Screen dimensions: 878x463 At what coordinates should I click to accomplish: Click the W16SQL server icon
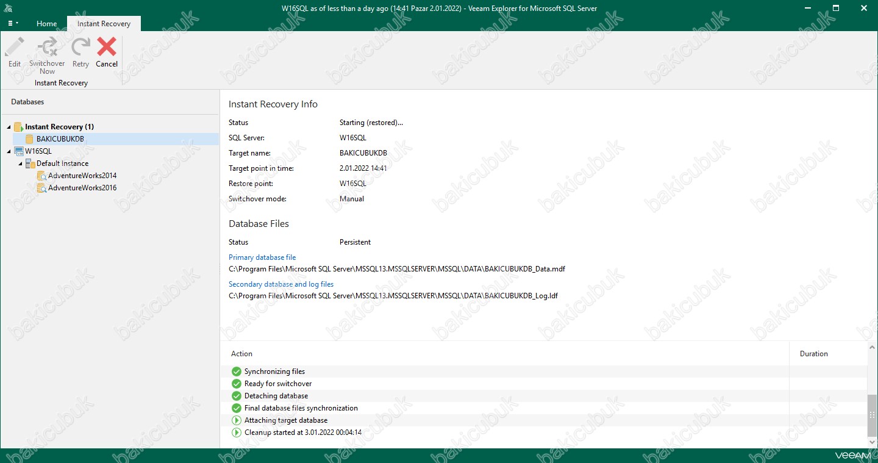pyautogui.click(x=18, y=151)
